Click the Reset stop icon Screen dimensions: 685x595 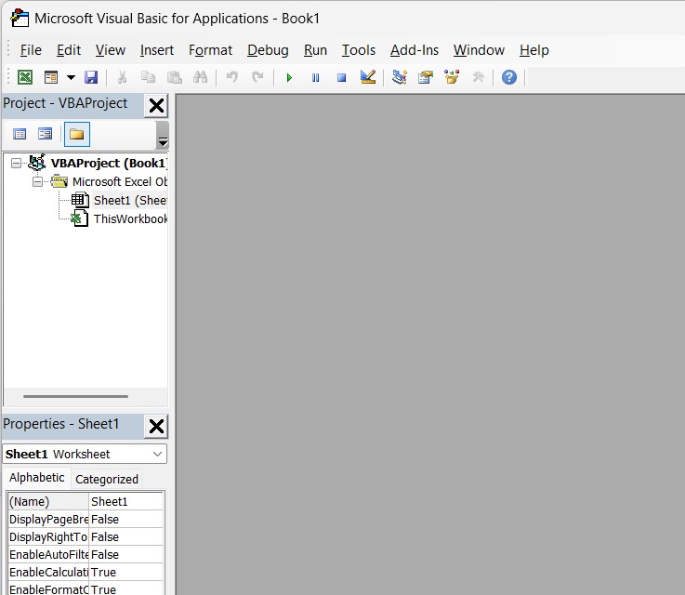click(341, 77)
